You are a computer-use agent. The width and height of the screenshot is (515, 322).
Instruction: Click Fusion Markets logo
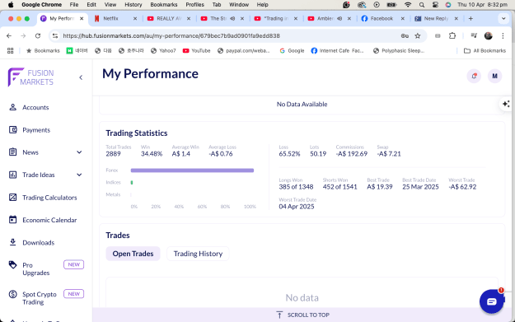pos(30,77)
